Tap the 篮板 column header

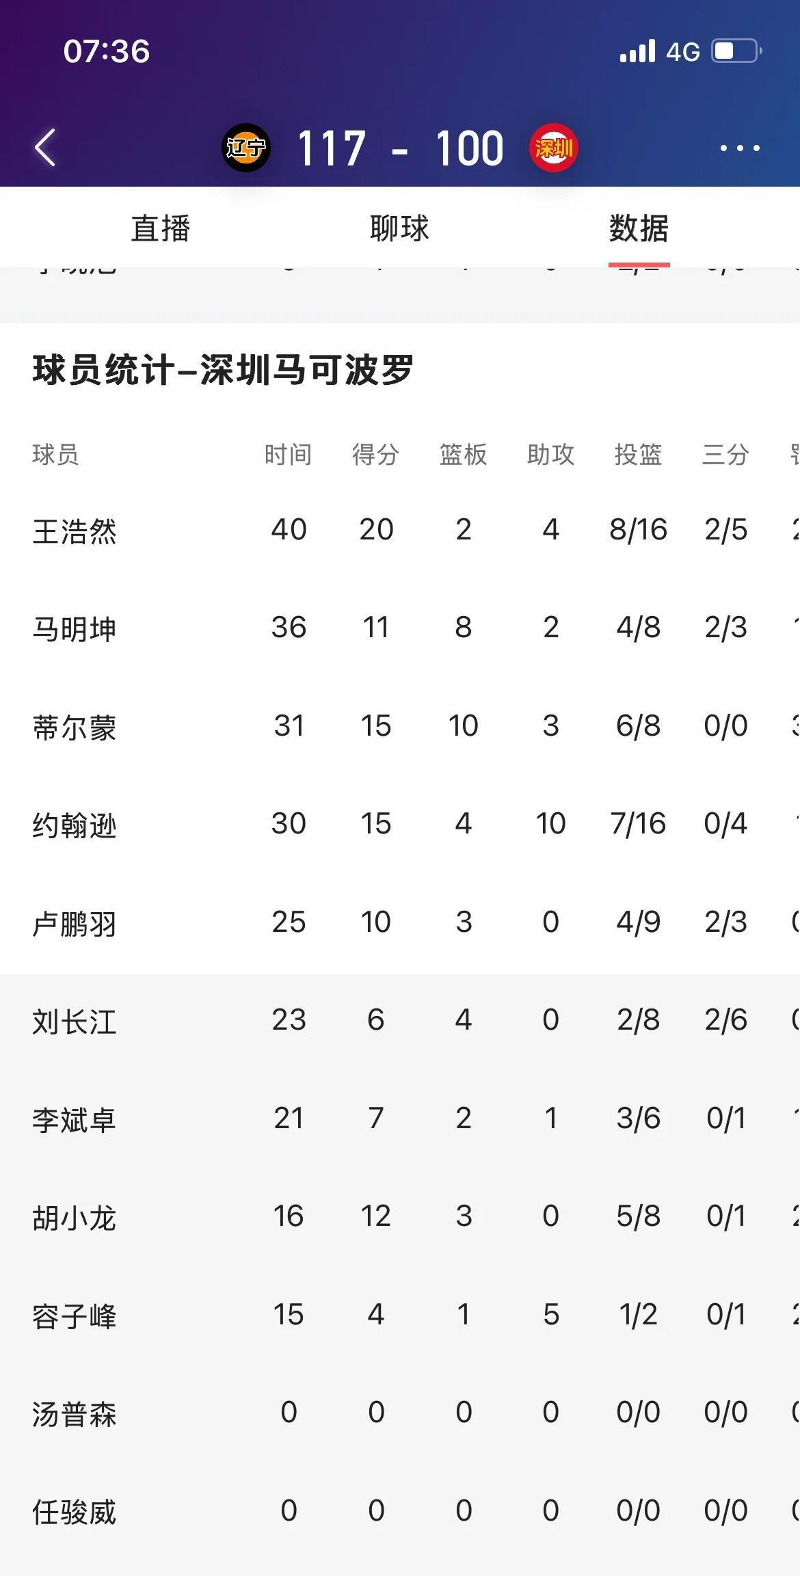(463, 453)
